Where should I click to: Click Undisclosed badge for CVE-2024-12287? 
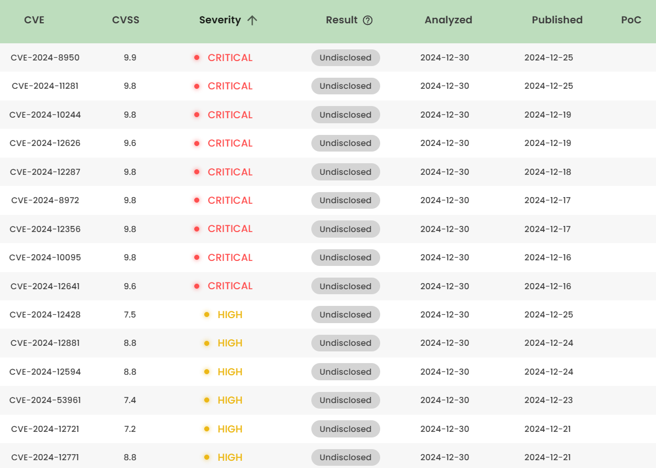coord(346,172)
